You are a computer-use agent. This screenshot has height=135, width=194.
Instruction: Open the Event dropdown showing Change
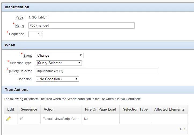[x=60, y=55]
